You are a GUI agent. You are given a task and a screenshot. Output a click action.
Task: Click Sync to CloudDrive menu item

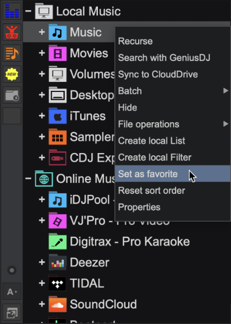pyautogui.click(x=158, y=75)
